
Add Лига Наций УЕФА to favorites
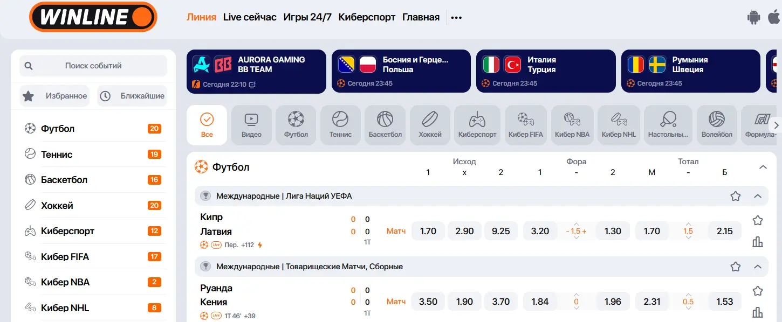(x=735, y=196)
